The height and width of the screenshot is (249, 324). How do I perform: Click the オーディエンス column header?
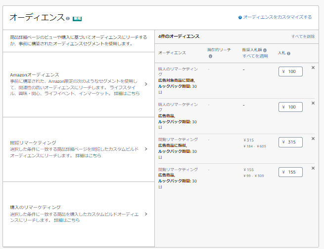[x=172, y=53]
